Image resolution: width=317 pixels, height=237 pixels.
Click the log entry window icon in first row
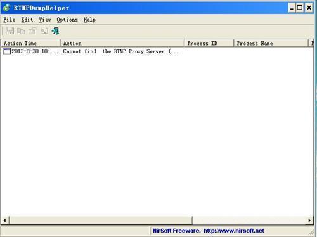(x=7, y=51)
